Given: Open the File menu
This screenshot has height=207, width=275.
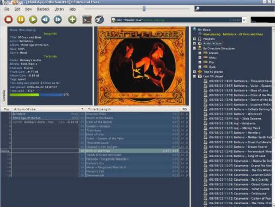Looking at the screenshot, I should [x=7, y=9].
